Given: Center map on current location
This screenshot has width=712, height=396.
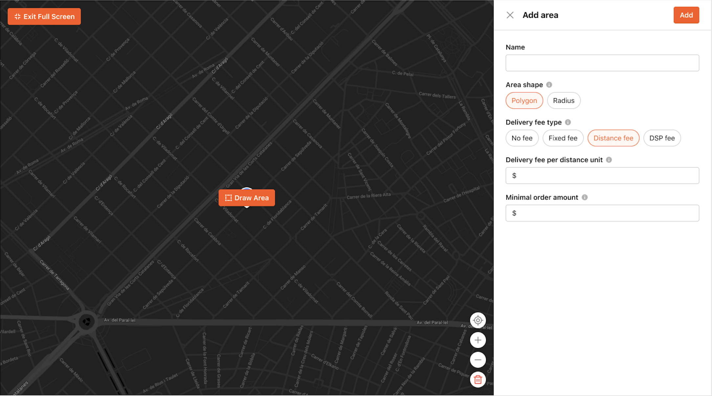Looking at the screenshot, I should point(478,320).
